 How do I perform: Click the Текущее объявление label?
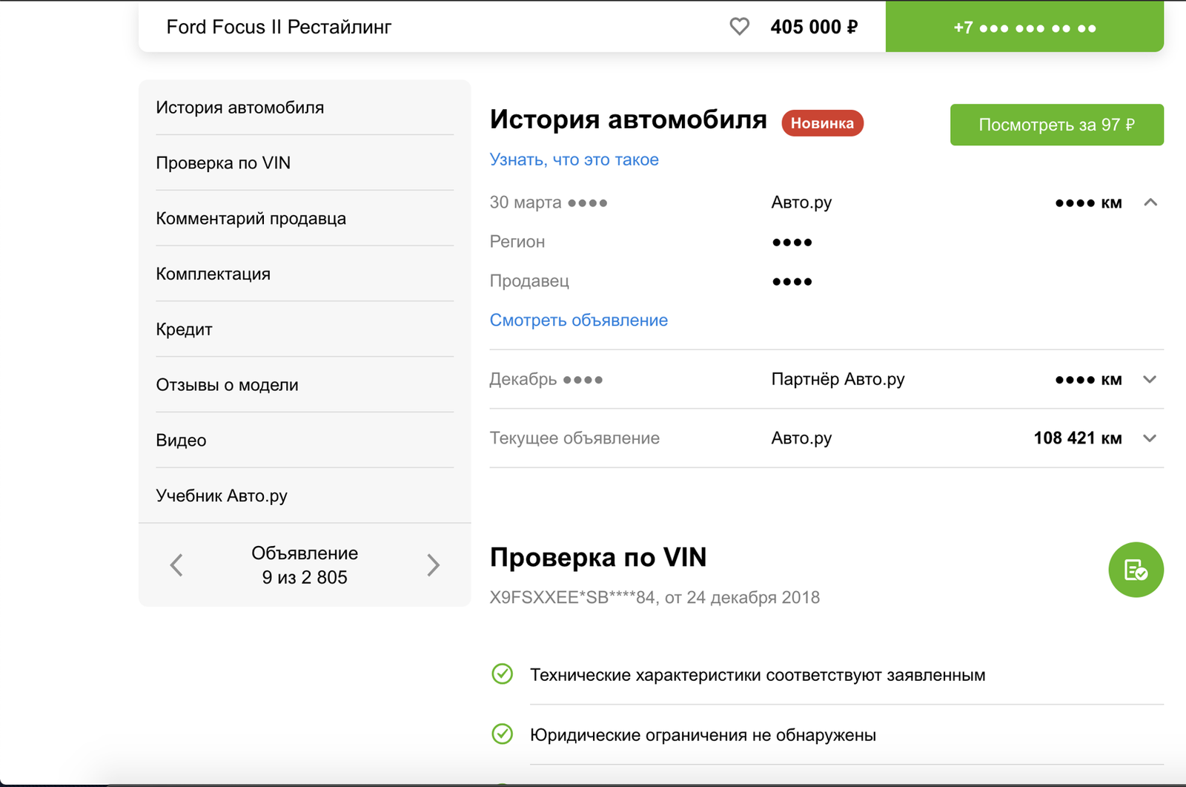click(574, 438)
